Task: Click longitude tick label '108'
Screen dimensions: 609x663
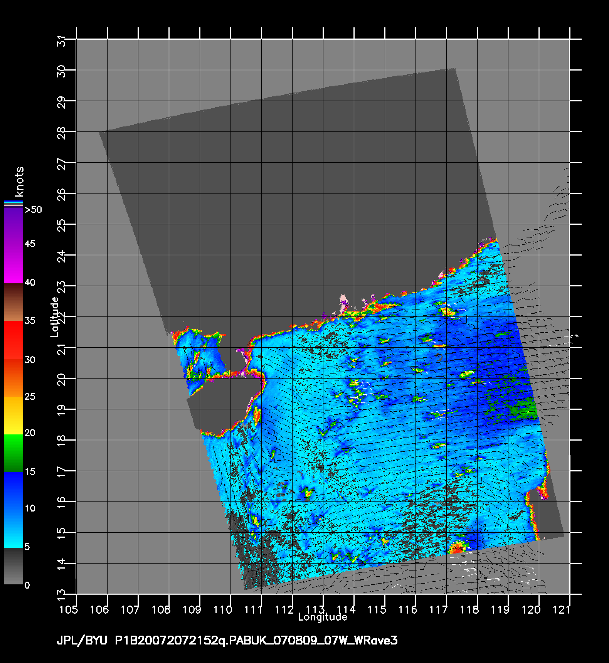Action: click(x=161, y=610)
